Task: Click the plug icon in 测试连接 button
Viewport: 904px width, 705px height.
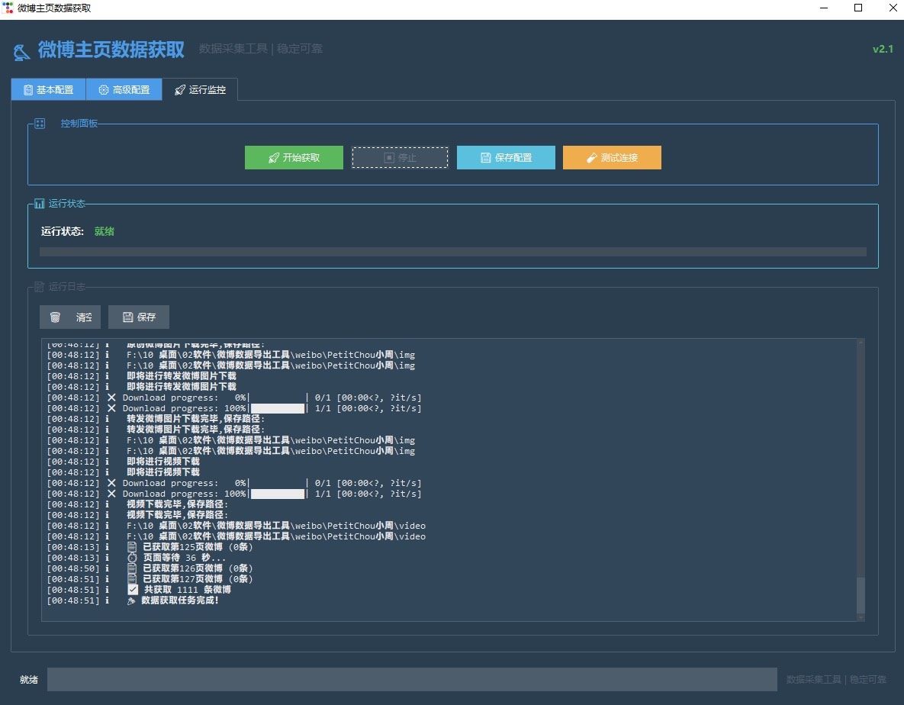Action: pyautogui.click(x=591, y=158)
